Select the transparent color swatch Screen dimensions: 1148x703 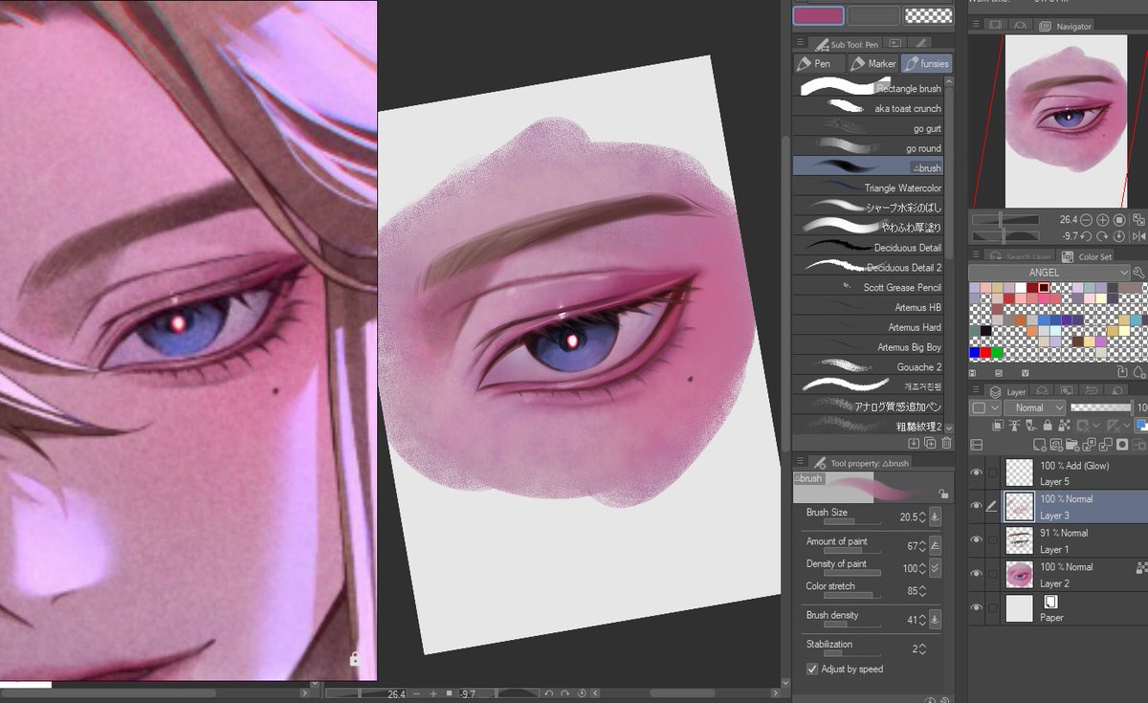pyautogui.click(x=929, y=15)
